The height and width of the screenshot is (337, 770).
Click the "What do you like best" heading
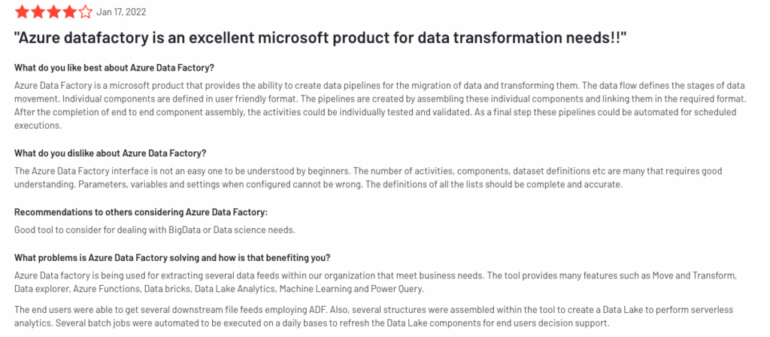(114, 68)
